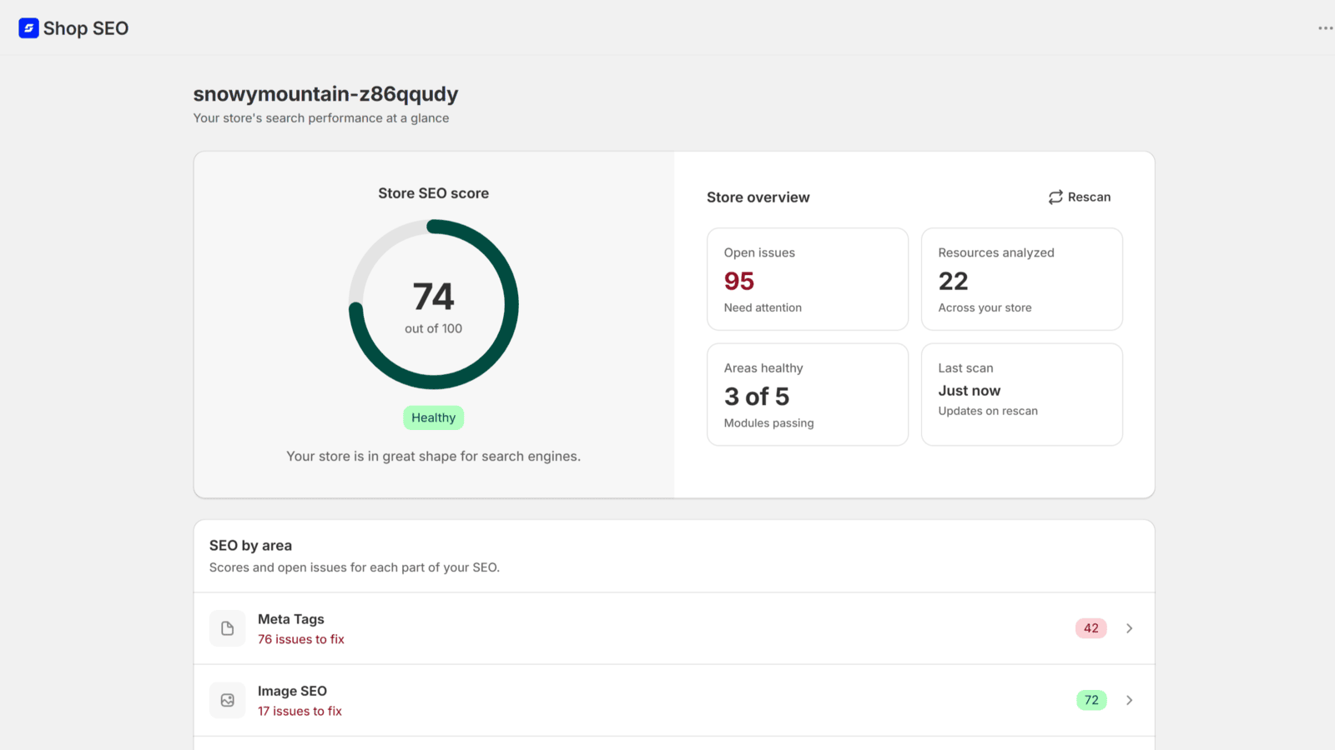Select the Open issues card
This screenshot has width=1335, height=750.
(x=808, y=279)
